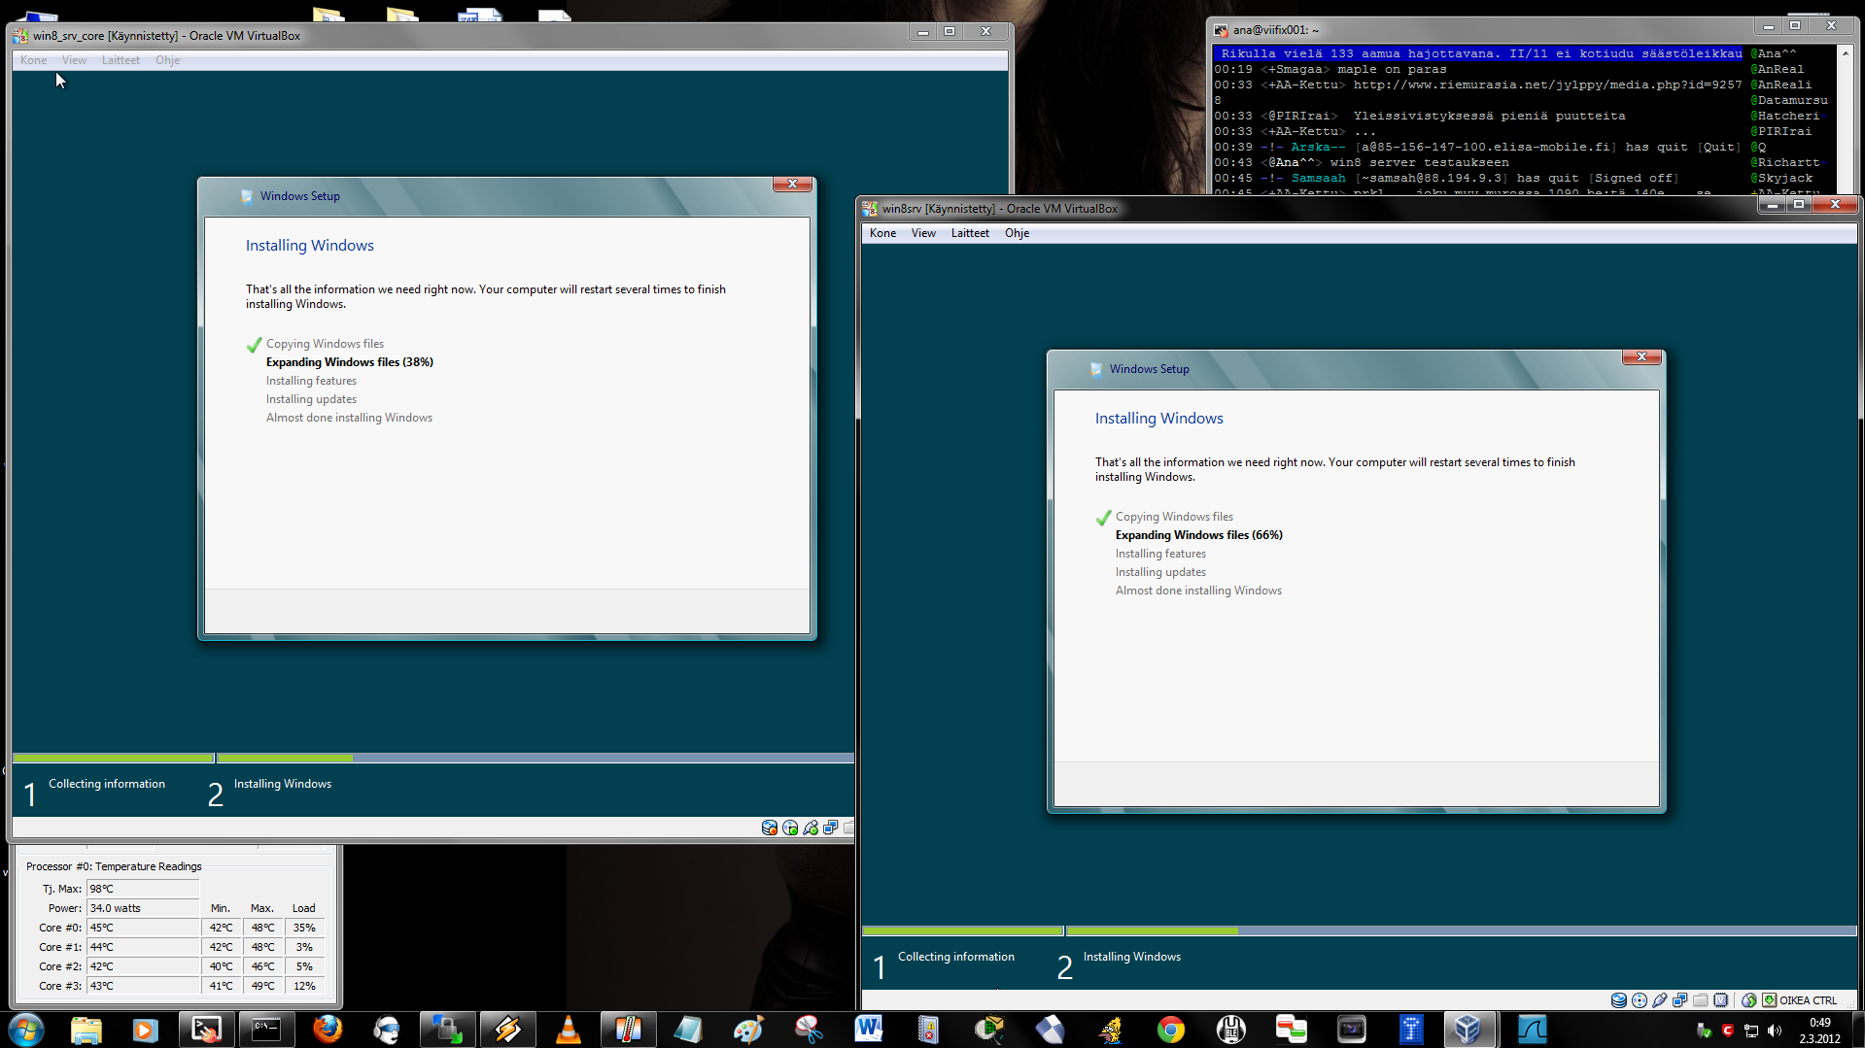This screenshot has width=1865, height=1048.
Task: Click the Windows Start button
Action: tap(26, 1029)
